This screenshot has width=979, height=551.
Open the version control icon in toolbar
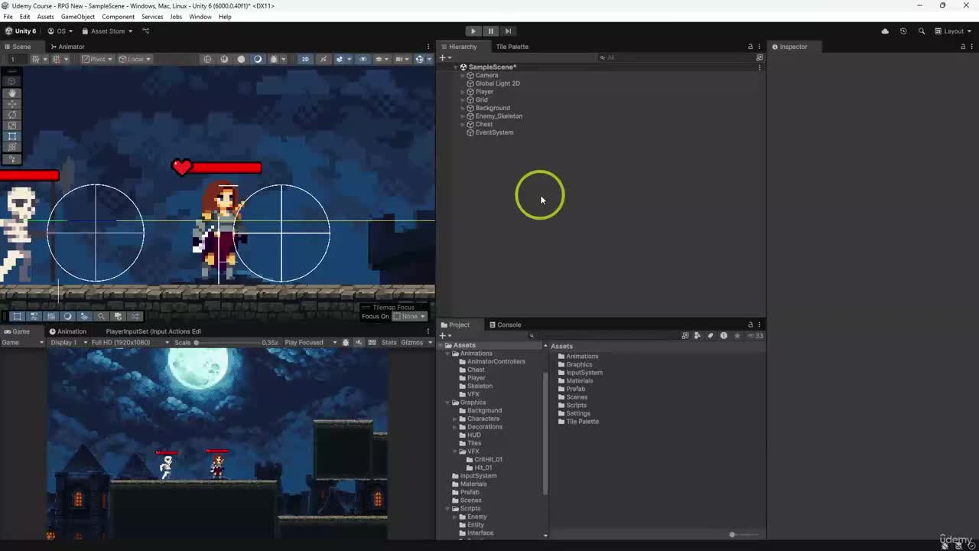(146, 31)
